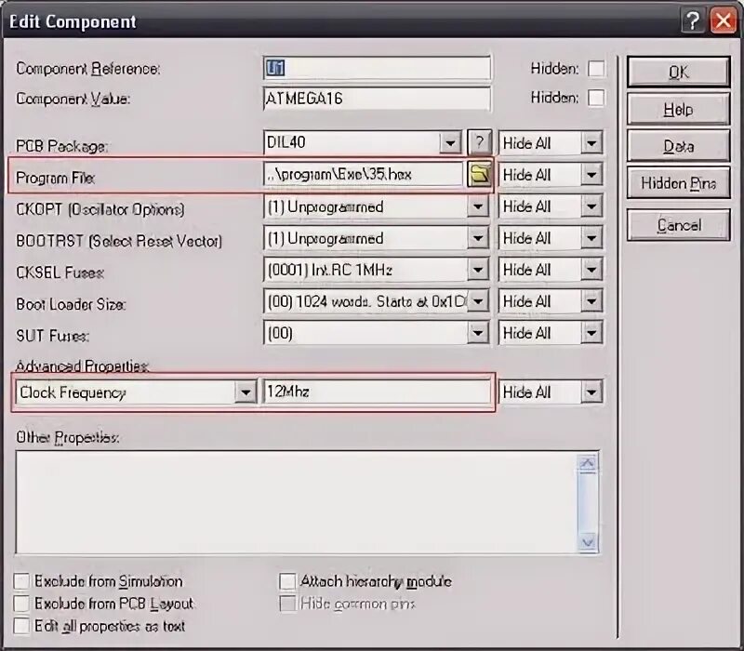Image resolution: width=744 pixels, height=651 pixels.
Task: Enable Exclude from Simulation
Action: click(21, 580)
